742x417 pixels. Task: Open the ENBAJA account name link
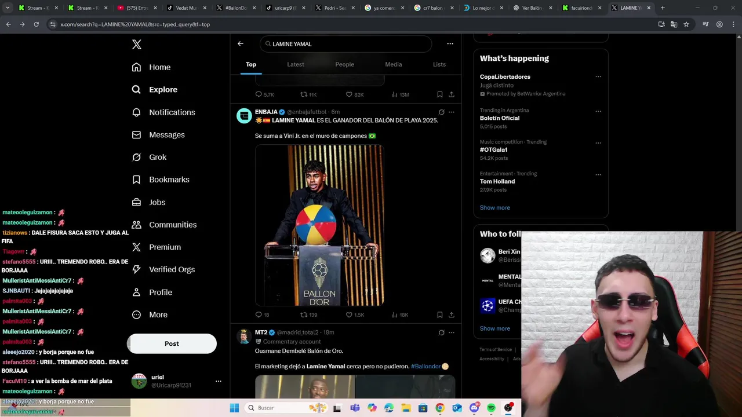point(266,112)
